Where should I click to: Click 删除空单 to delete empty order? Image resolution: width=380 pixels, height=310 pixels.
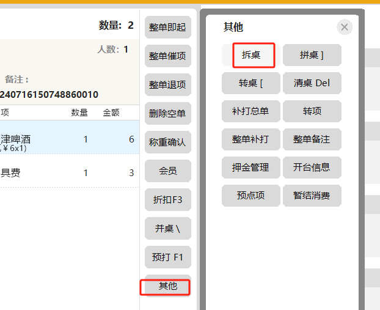point(167,113)
